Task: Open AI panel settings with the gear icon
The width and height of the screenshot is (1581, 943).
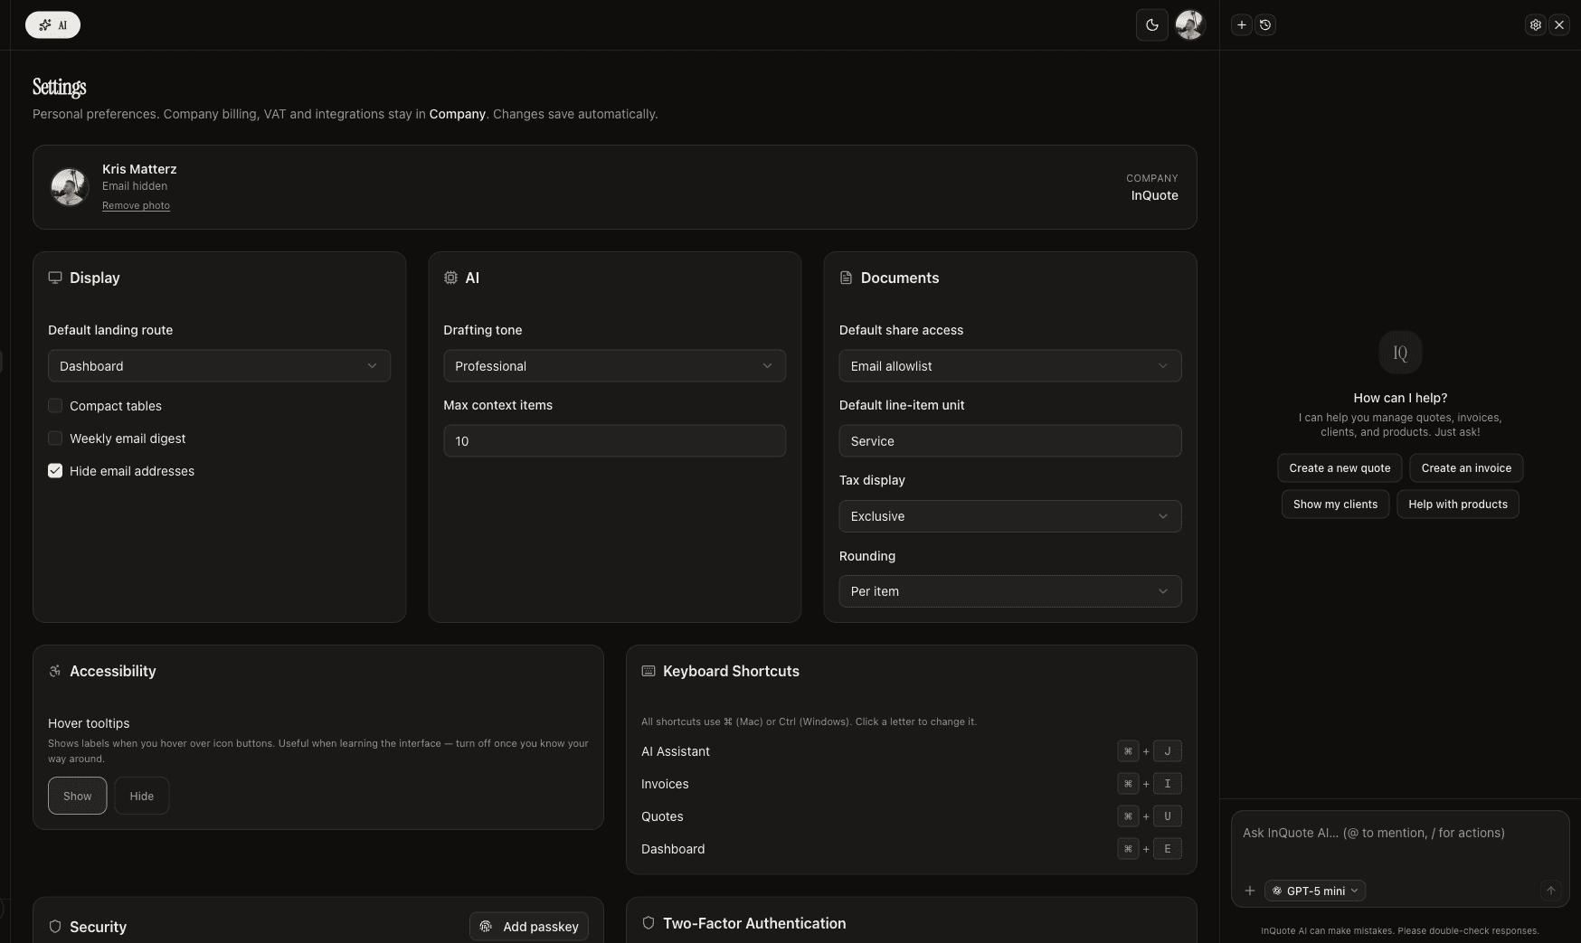Action: (1535, 25)
